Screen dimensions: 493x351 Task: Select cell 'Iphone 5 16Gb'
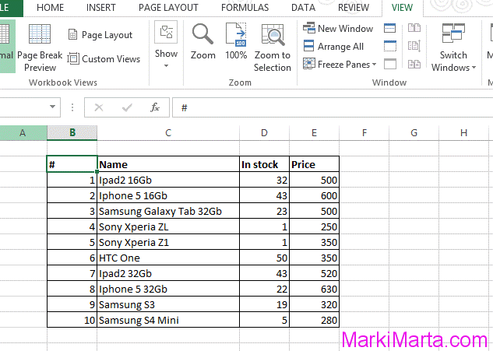coord(168,195)
